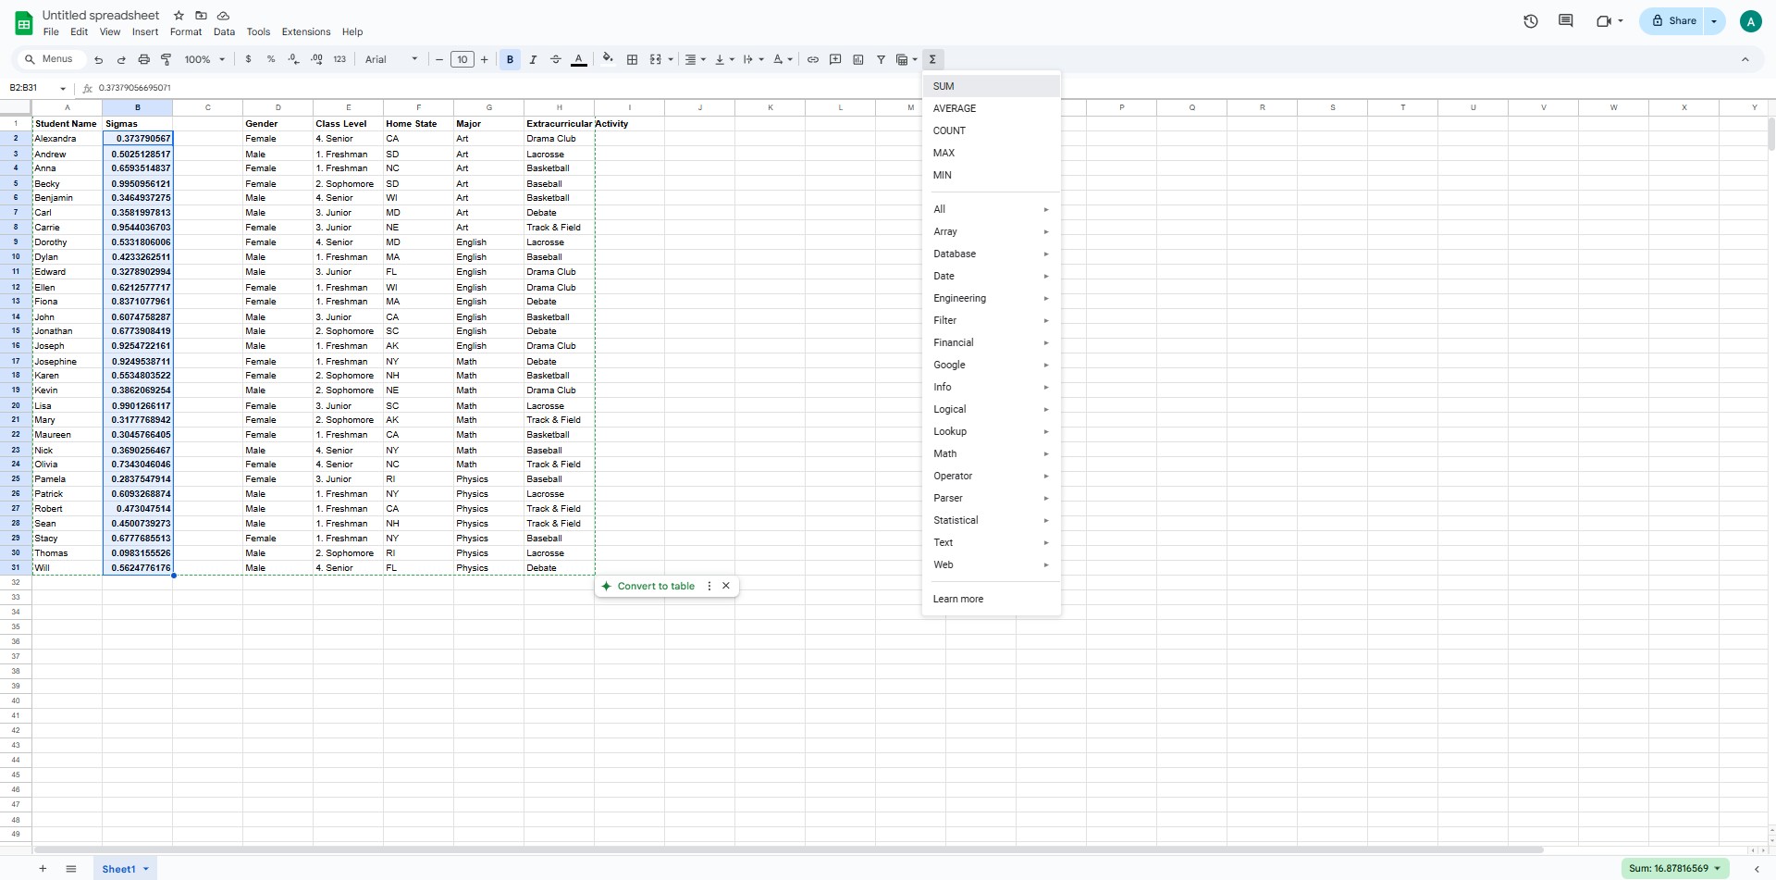Screen dimensions: 1776x880
Task: Open the Extensions menu
Action: click(306, 31)
